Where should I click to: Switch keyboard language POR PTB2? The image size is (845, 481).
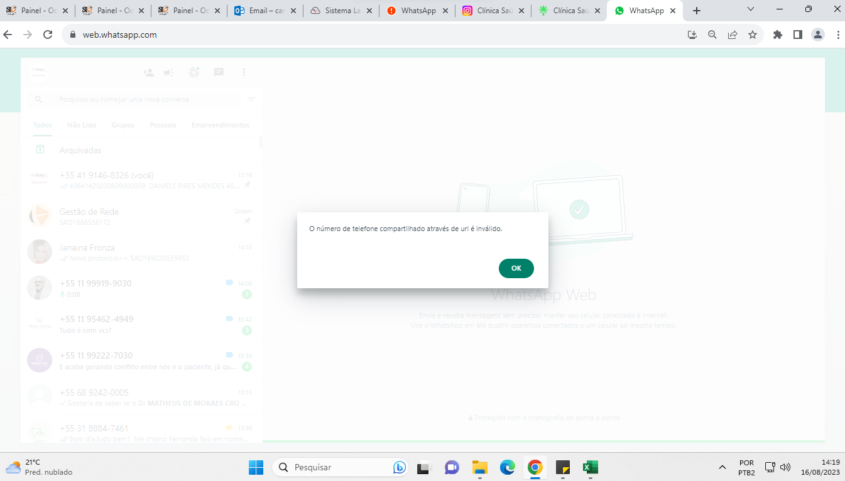coord(746,467)
